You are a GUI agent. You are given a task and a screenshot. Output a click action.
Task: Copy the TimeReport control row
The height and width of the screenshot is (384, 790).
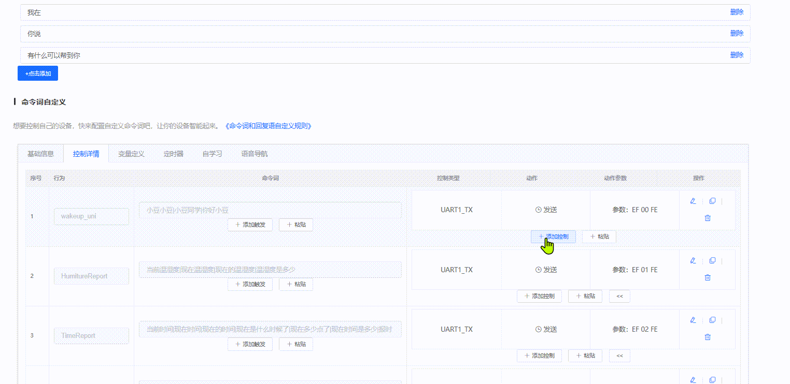(x=712, y=320)
